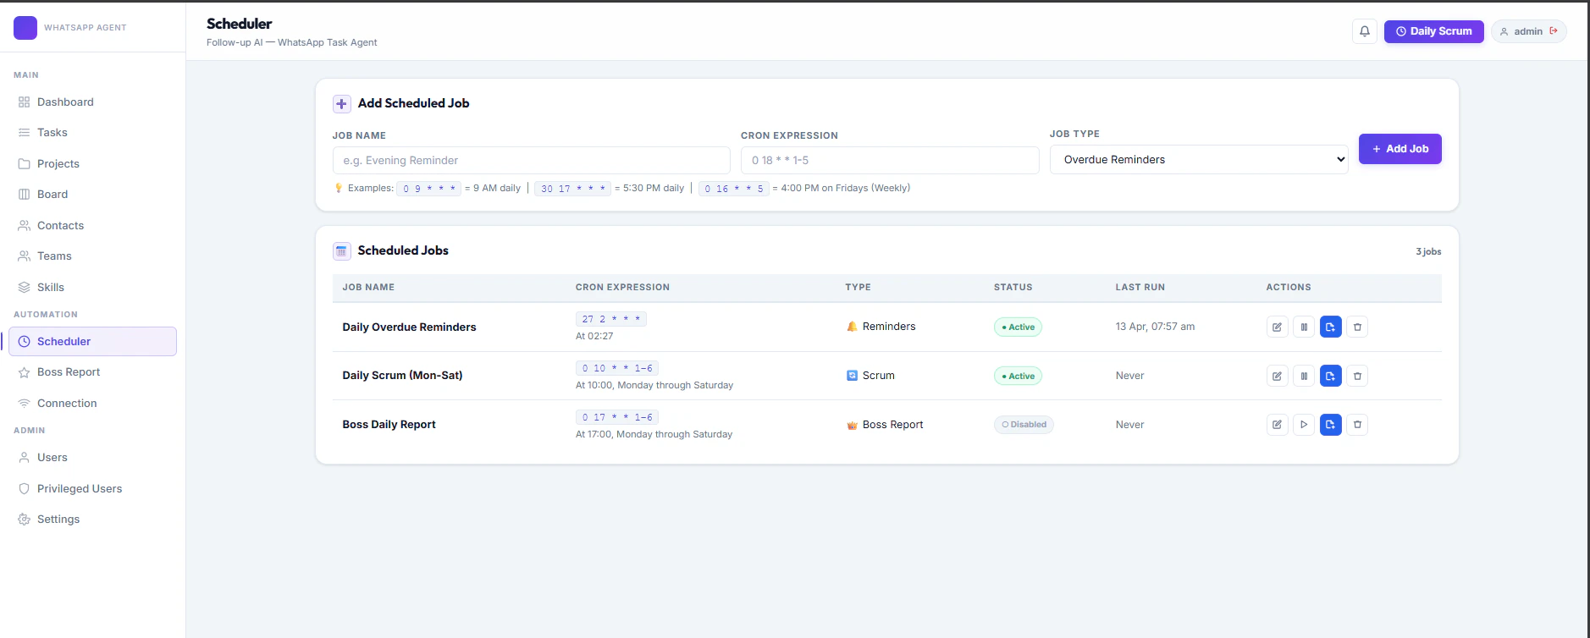
Task: Click the '30 17 * * *' example cron chip
Action: tap(573, 189)
